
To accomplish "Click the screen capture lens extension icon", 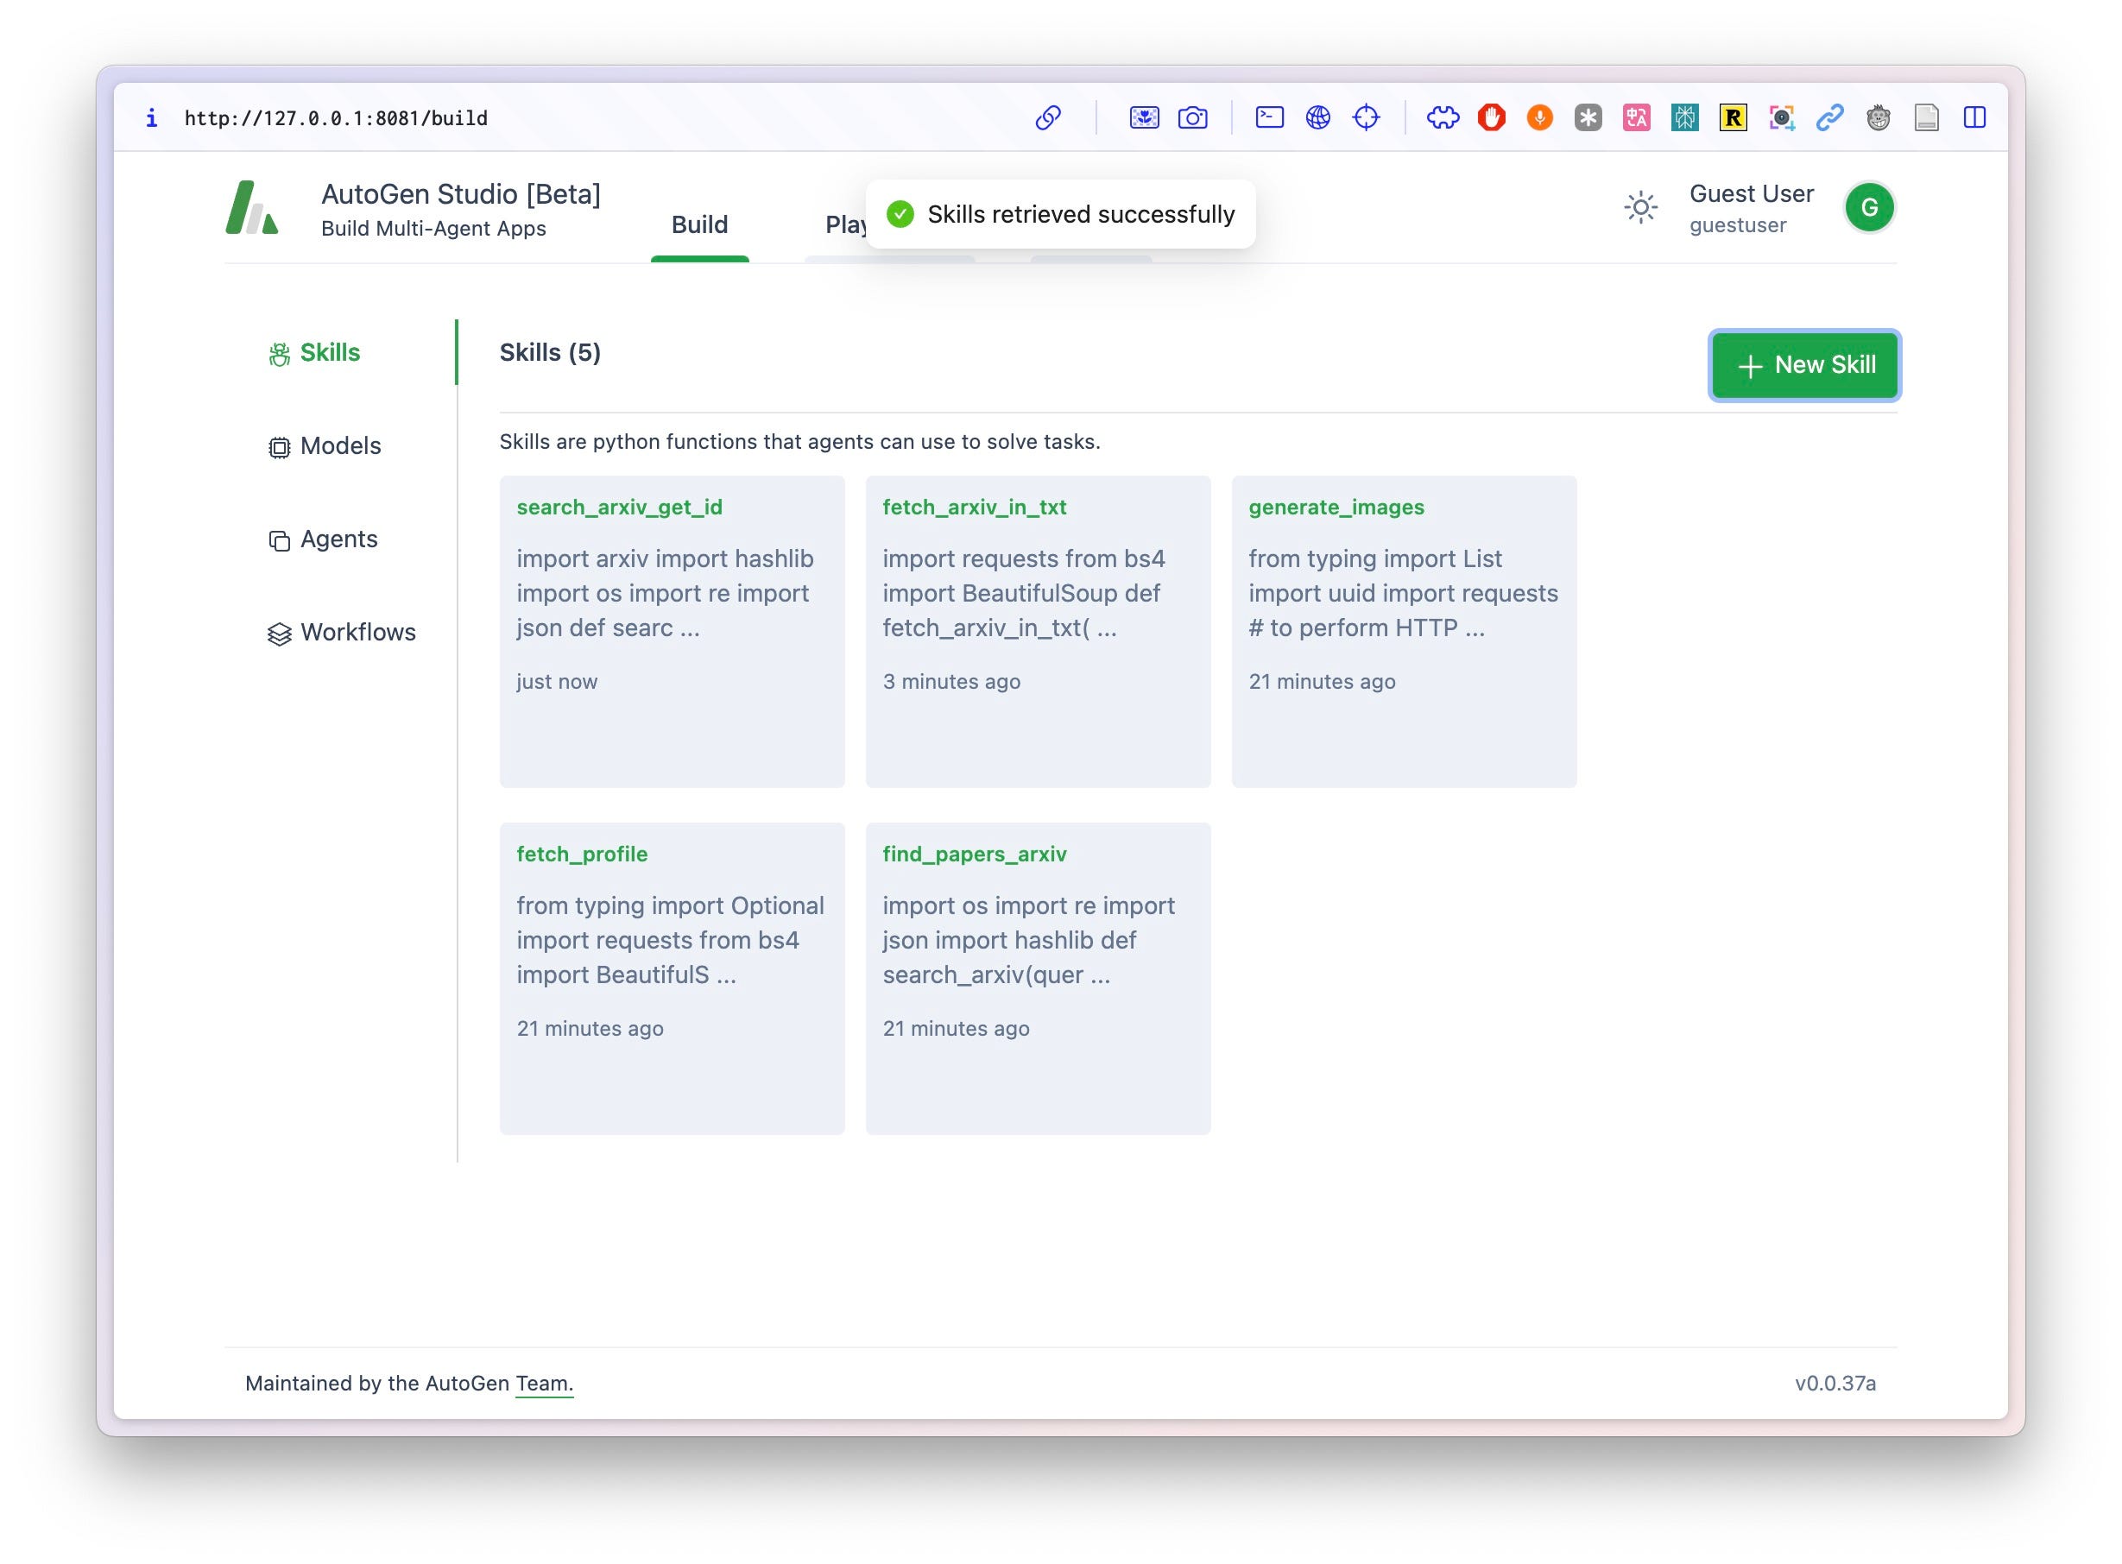I will coord(1781,117).
